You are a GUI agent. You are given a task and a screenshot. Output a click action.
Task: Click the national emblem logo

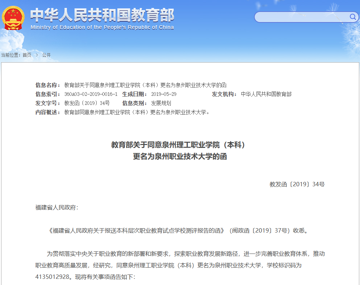point(13,18)
